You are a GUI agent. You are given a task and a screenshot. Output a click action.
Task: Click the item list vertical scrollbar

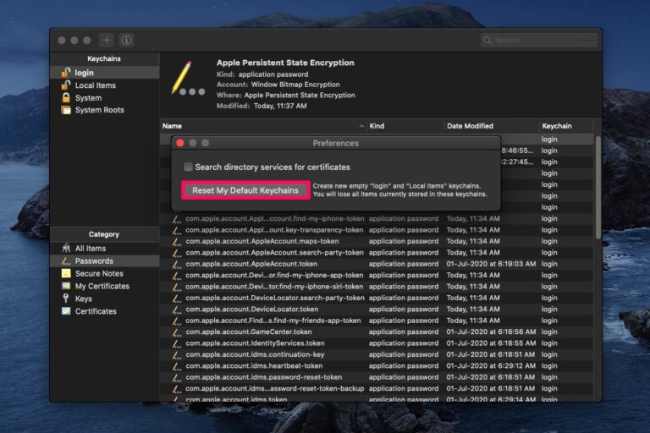pos(598,187)
